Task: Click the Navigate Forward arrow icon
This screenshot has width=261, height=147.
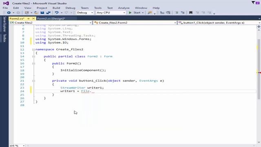Action: 18,13
